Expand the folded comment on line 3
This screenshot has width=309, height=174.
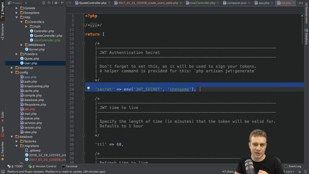(x=84, y=25)
